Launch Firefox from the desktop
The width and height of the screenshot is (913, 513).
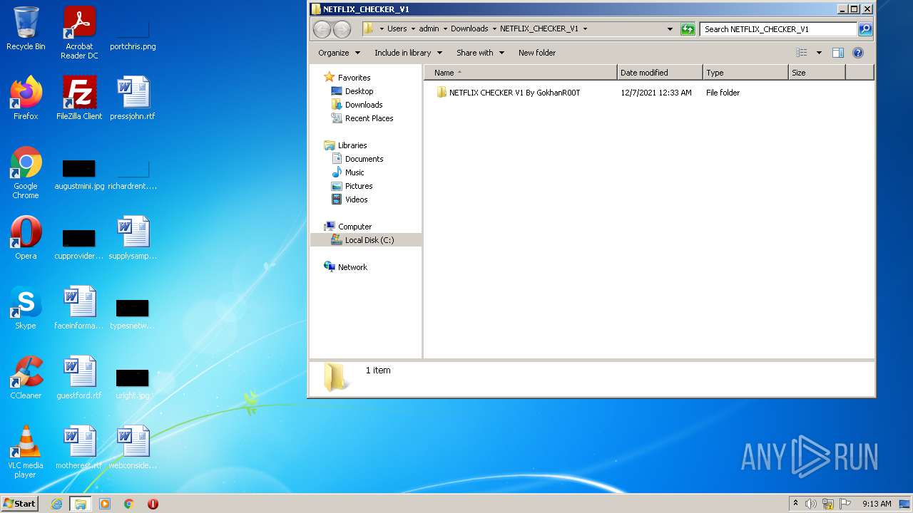click(x=26, y=98)
